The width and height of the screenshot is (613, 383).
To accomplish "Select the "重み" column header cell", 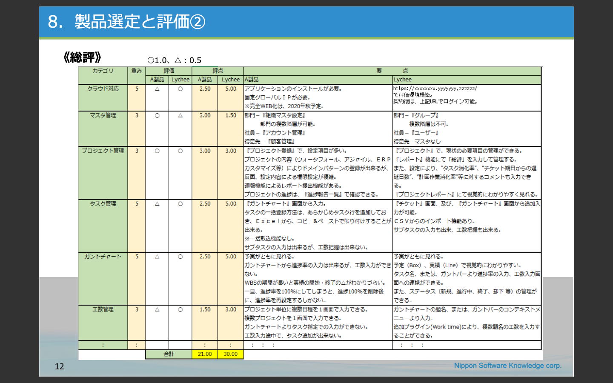I will point(136,71).
